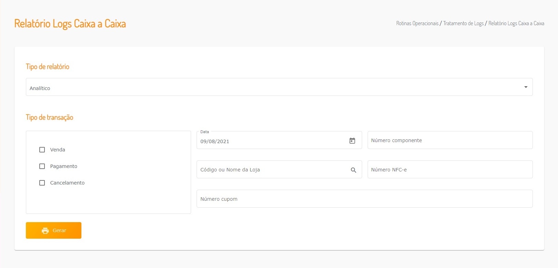Click the Número componente input

coord(450,140)
